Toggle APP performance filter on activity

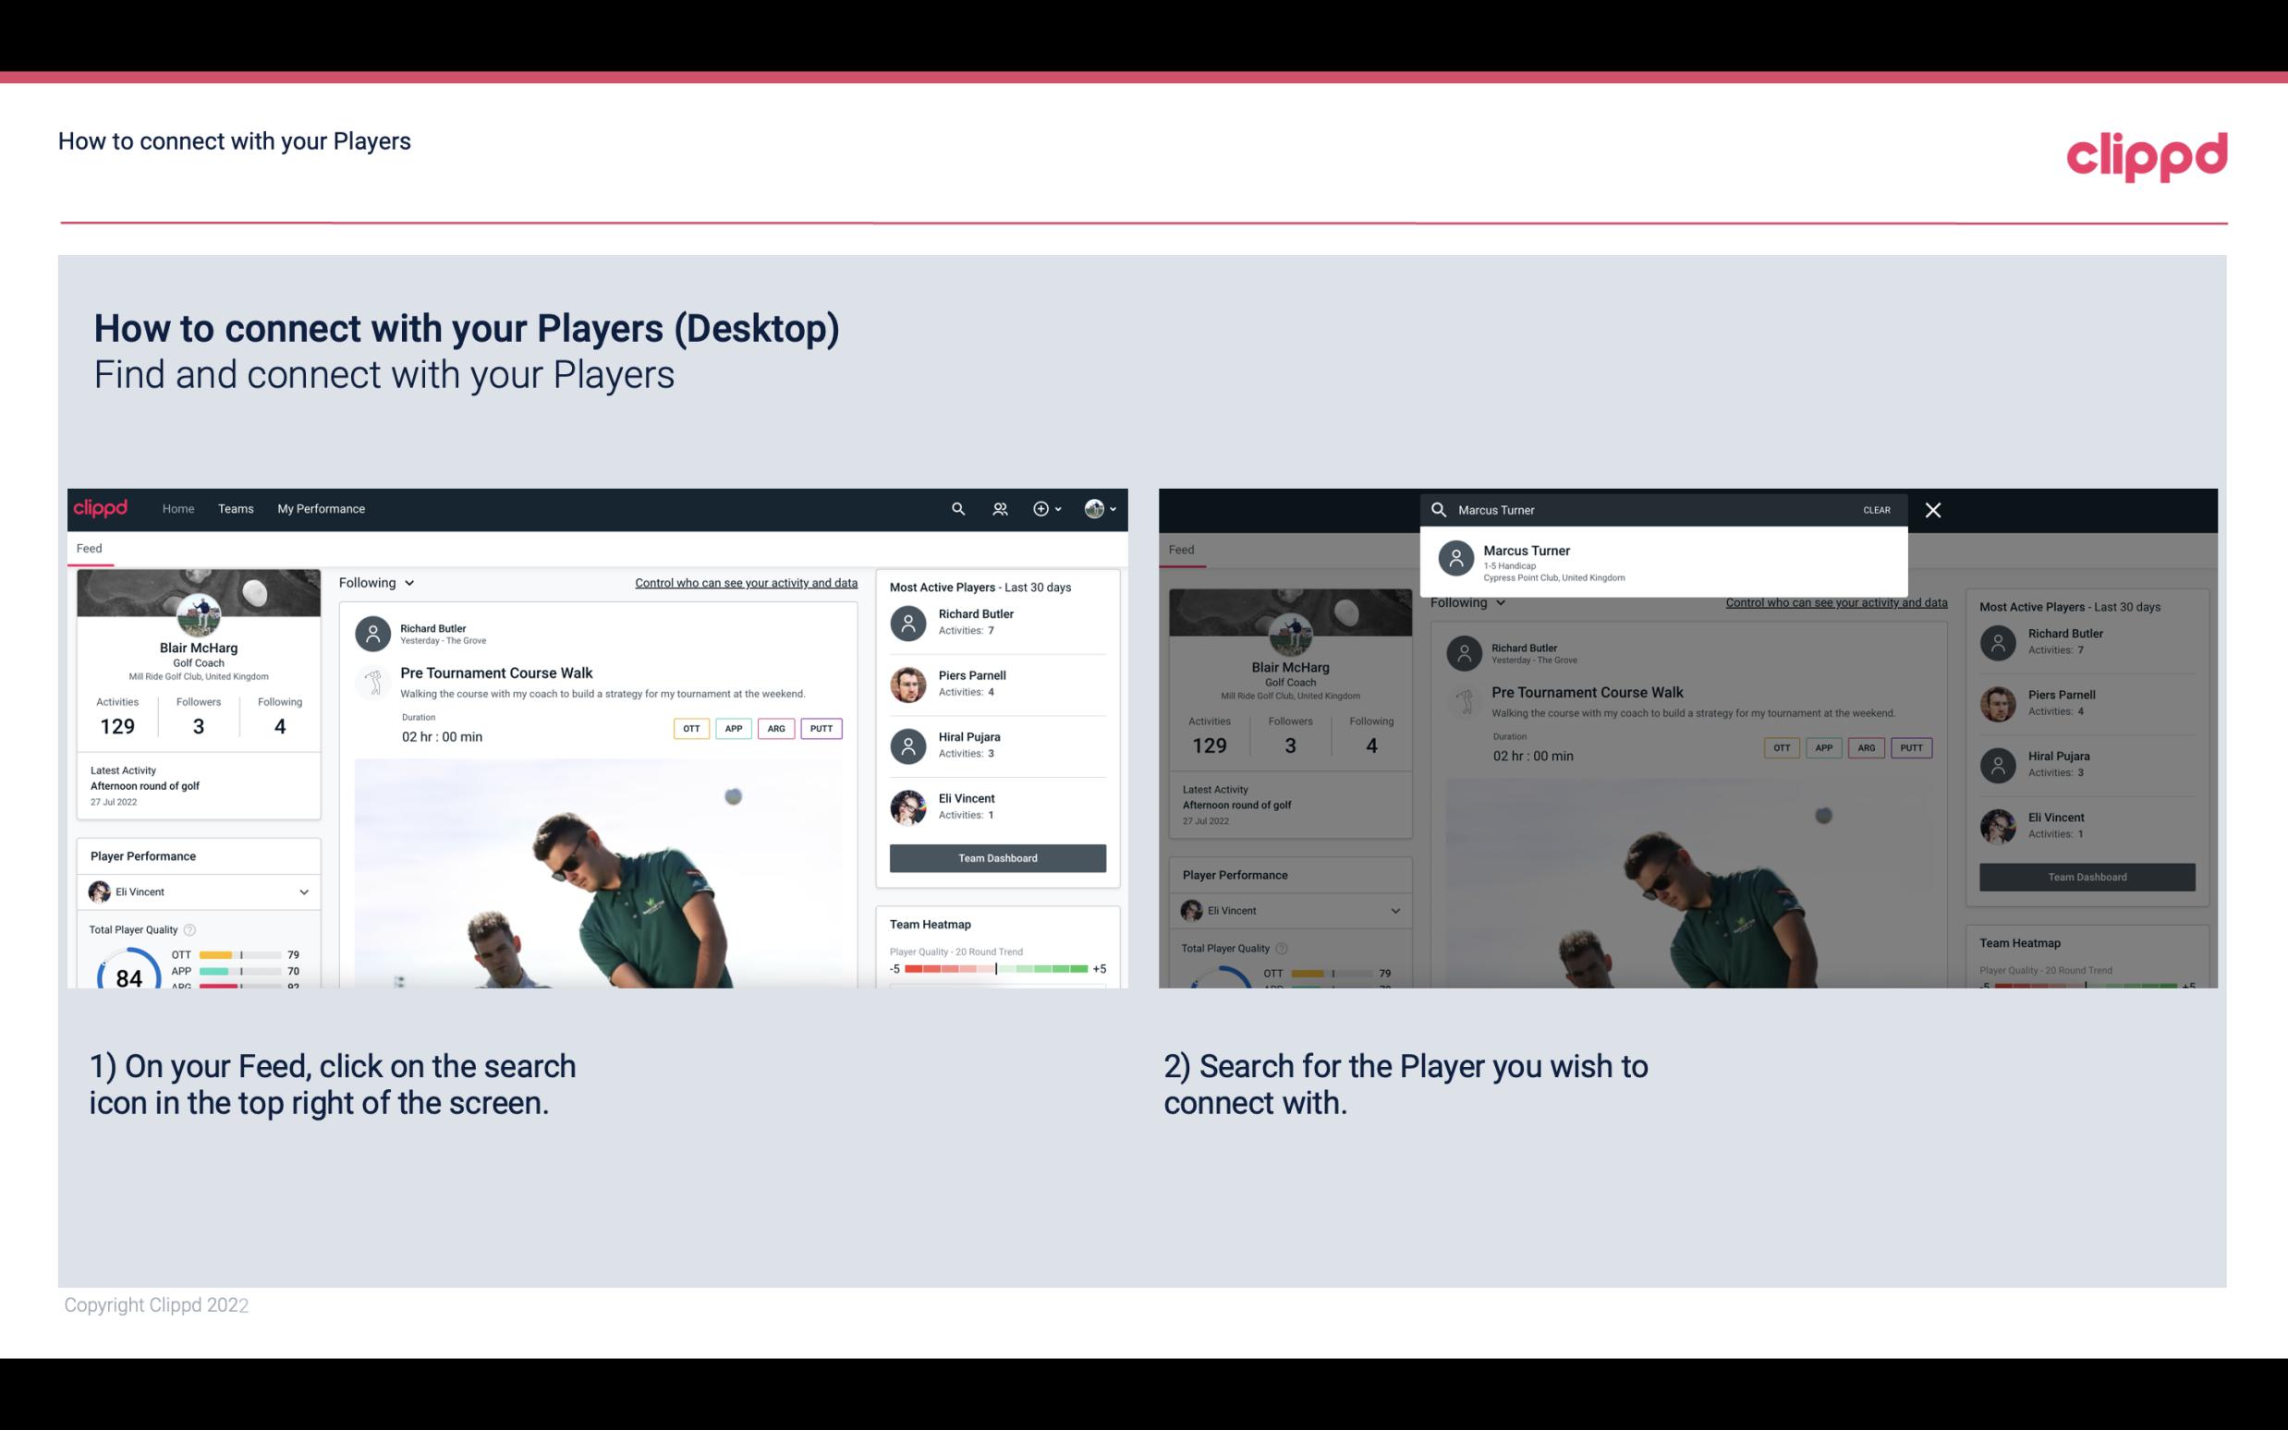[730, 726]
